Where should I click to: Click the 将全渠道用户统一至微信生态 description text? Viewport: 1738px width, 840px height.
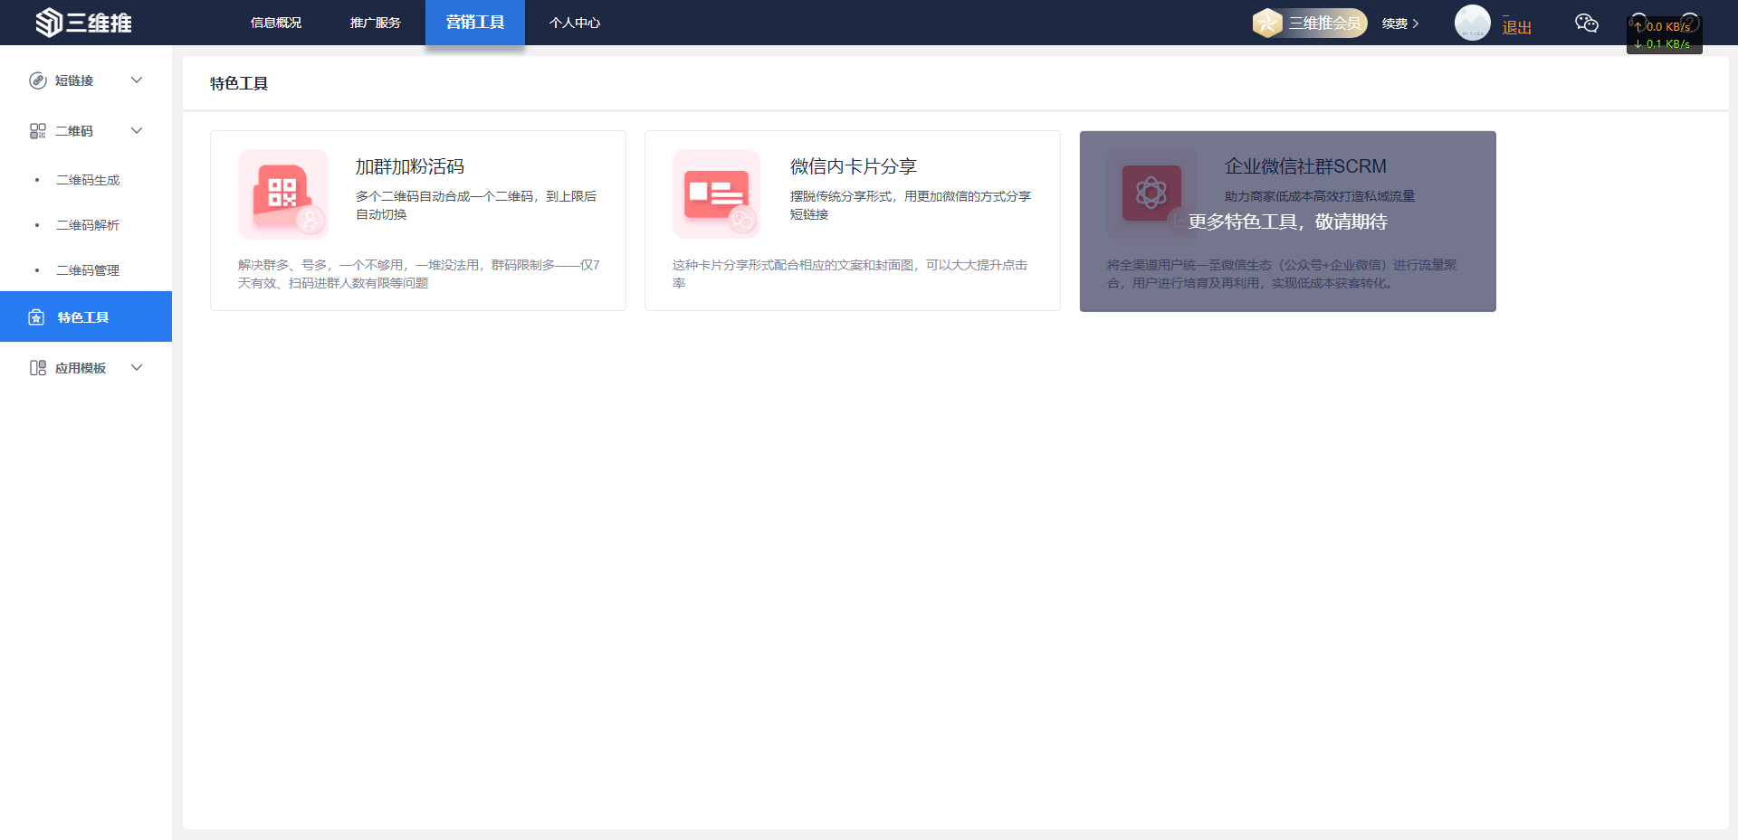1282,274
